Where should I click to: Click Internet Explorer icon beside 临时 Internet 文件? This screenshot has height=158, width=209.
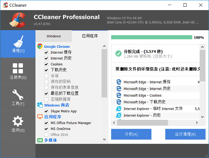coord(119,109)
